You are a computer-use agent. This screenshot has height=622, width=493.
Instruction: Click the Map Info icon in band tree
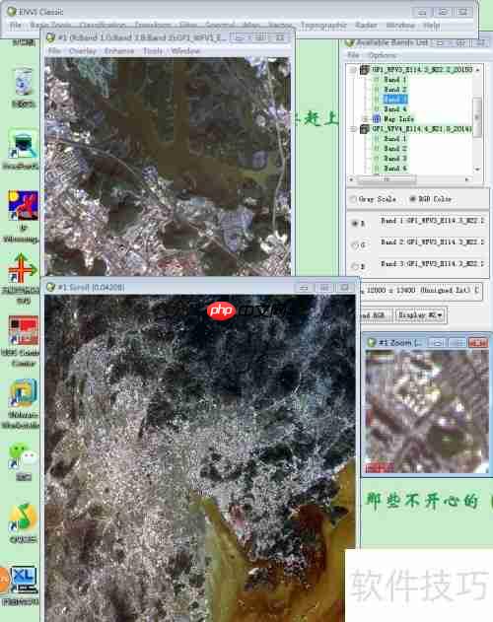(377, 118)
